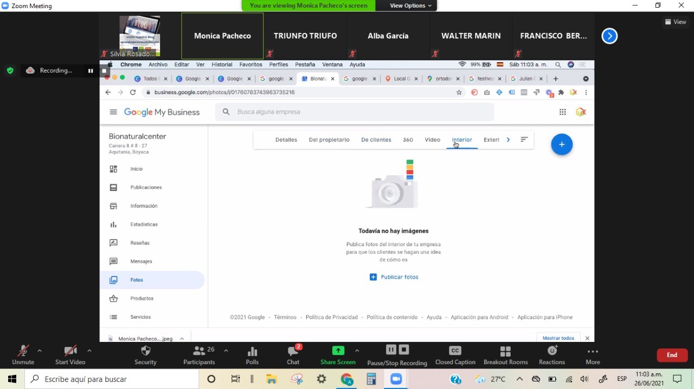Open the Chat with unread messages
The height and width of the screenshot is (389, 694).
coord(293,352)
